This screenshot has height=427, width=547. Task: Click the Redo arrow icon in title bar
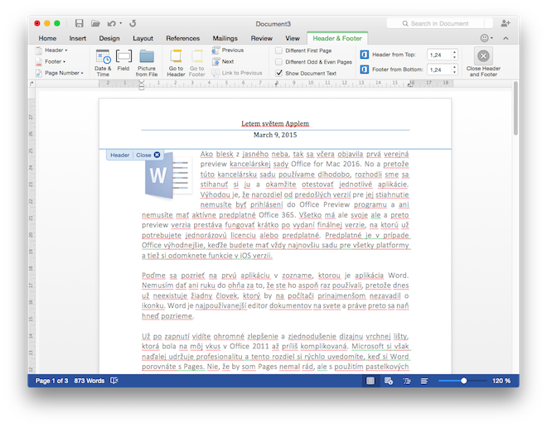coord(133,24)
